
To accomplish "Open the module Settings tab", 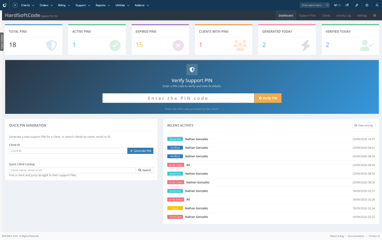I will click(x=362, y=15).
